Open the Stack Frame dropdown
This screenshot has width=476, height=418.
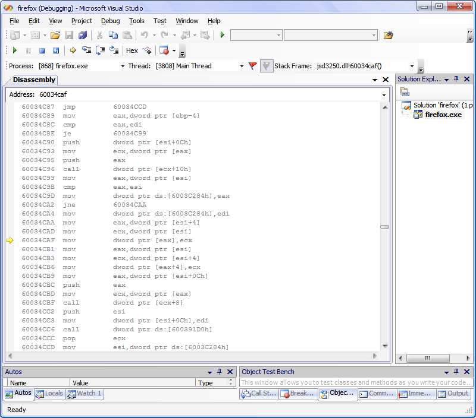tap(412, 66)
